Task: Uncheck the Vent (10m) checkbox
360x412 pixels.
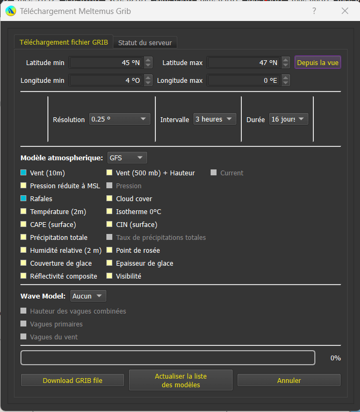Action: (24, 173)
